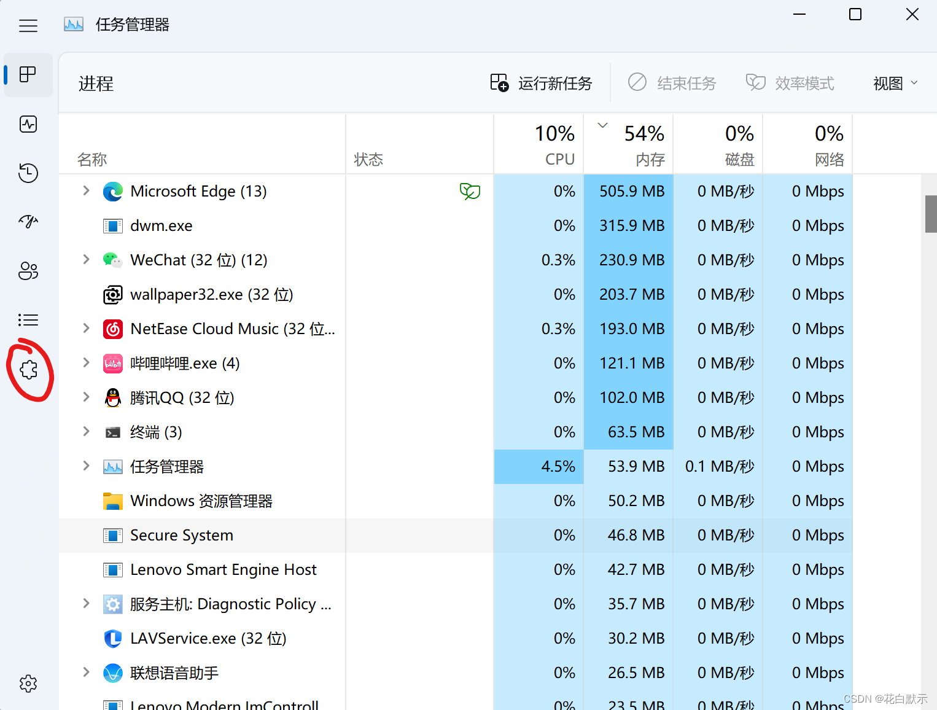Image resolution: width=937 pixels, height=710 pixels.
Task: Toggle efficiency mode with the 效率模式 button
Action: coord(790,83)
